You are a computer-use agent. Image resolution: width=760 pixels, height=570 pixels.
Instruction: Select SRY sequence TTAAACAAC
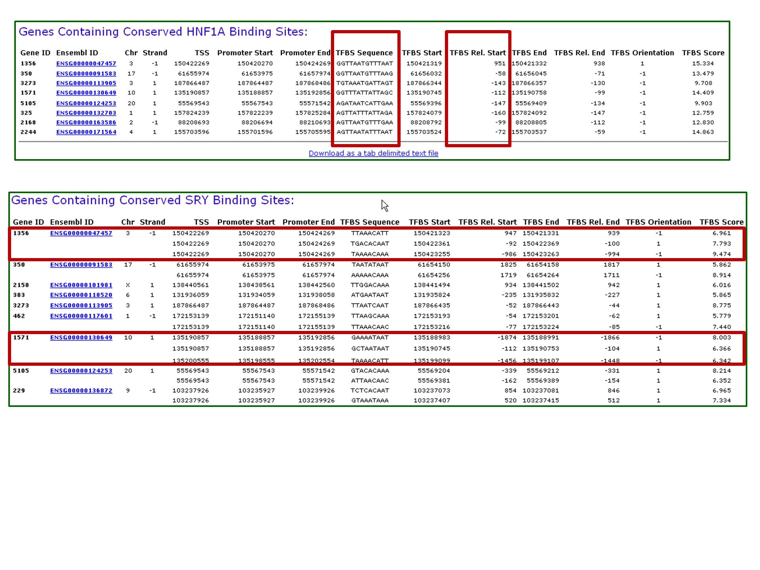coord(370,327)
